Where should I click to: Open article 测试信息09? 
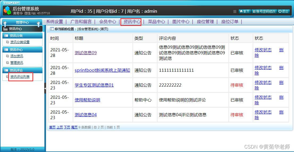click(x=86, y=53)
